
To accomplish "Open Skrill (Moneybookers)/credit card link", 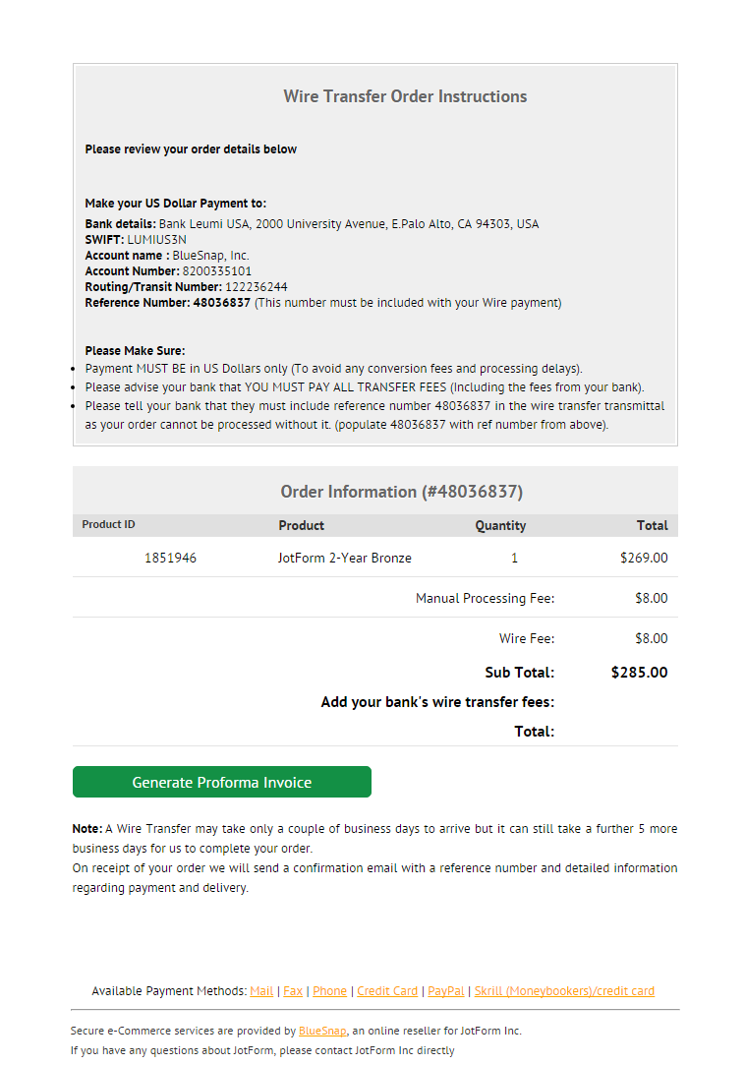I will 564,991.
